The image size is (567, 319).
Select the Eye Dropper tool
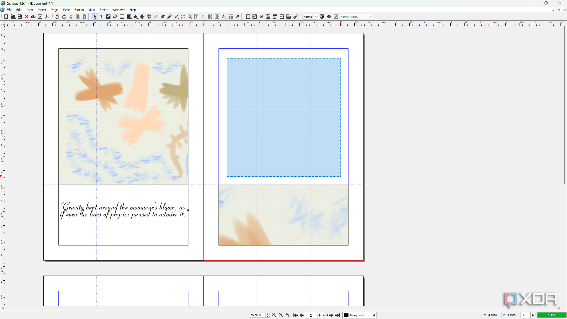pyautogui.click(x=237, y=17)
